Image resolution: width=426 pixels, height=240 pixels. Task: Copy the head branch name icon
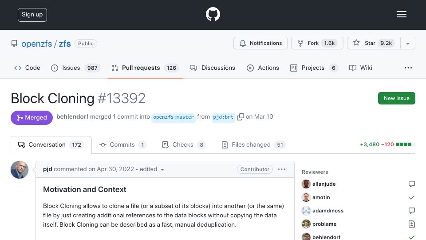coord(241,117)
